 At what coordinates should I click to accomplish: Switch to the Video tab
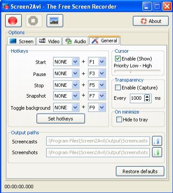[x=49, y=41]
